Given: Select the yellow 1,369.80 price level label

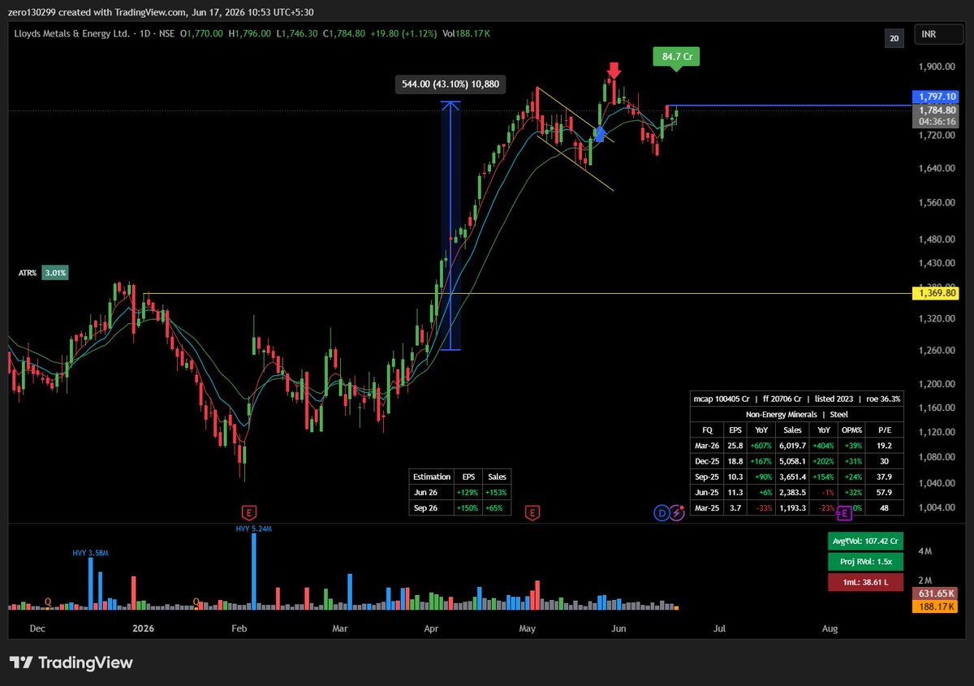Looking at the screenshot, I should tap(936, 293).
